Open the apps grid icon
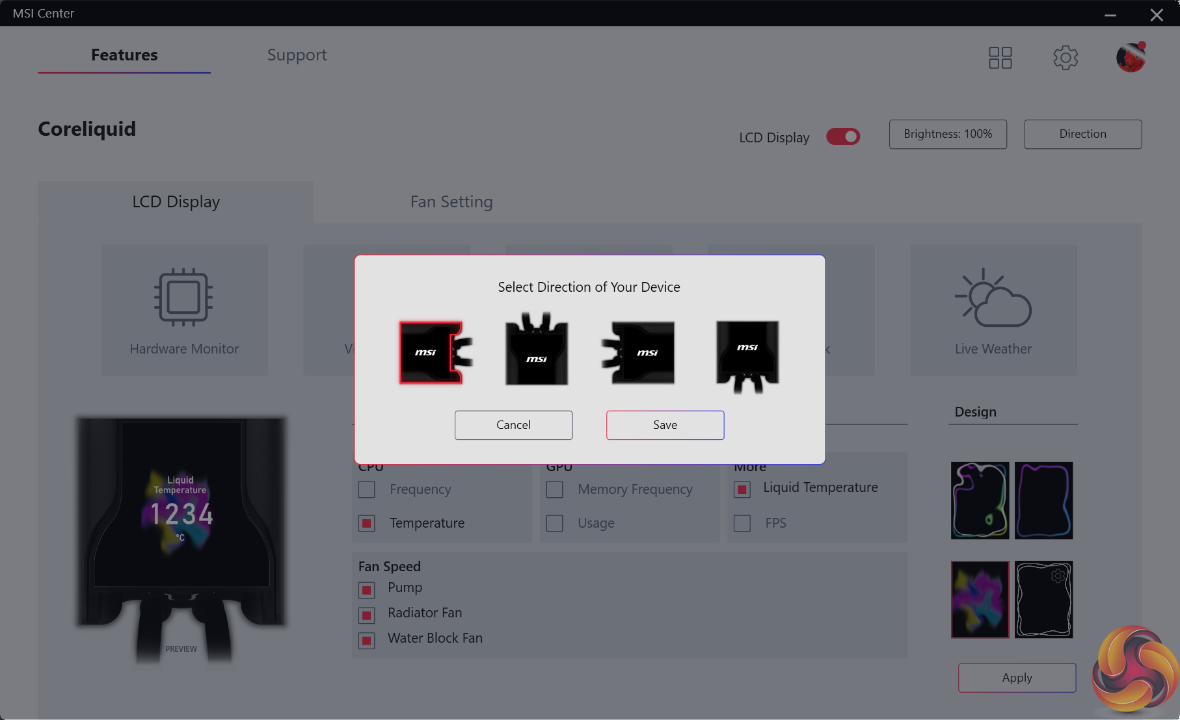 [1000, 58]
